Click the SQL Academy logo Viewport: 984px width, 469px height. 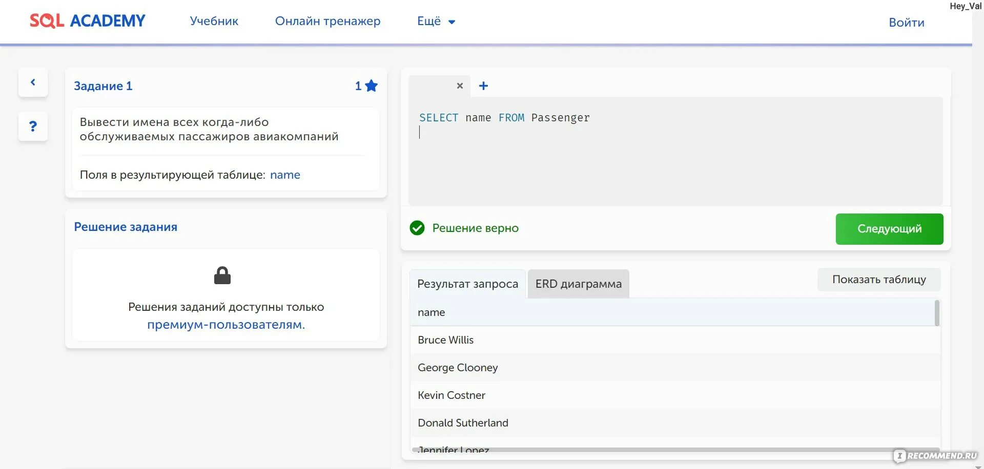(88, 21)
